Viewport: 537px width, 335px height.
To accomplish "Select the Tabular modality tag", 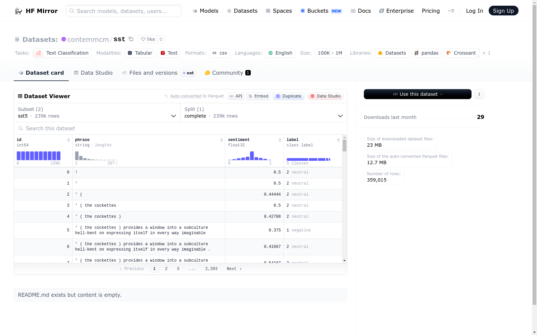I will (140, 53).
